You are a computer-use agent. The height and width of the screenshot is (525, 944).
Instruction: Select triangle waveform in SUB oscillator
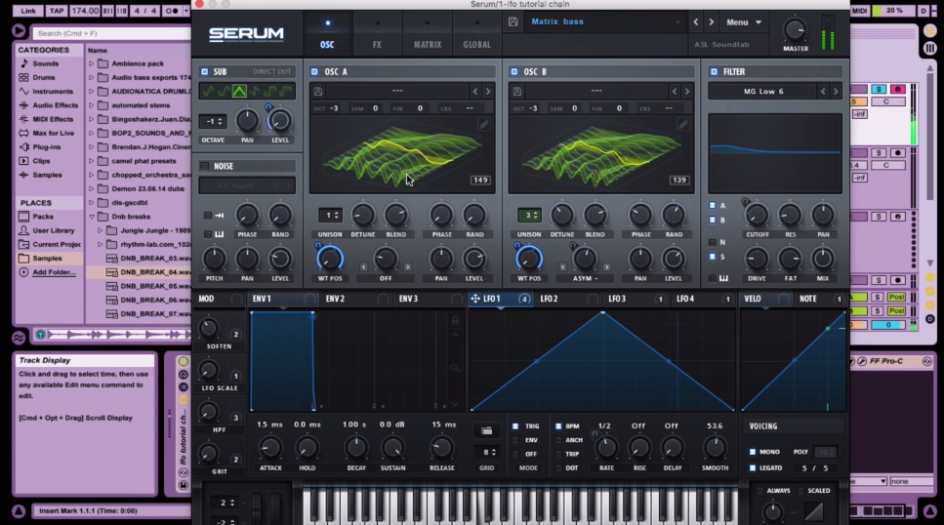(x=239, y=91)
